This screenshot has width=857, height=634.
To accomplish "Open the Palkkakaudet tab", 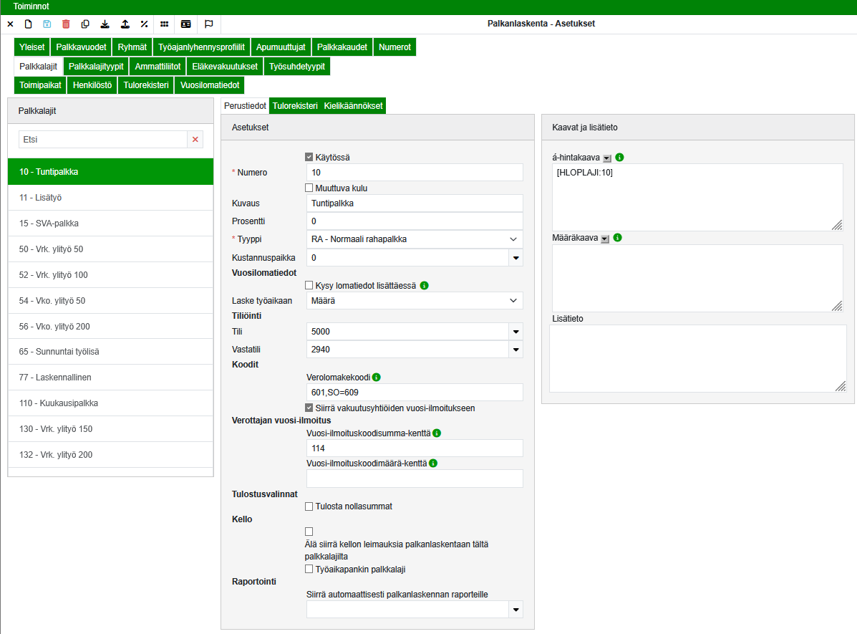I will pyautogui.click(x=342, y=47).
